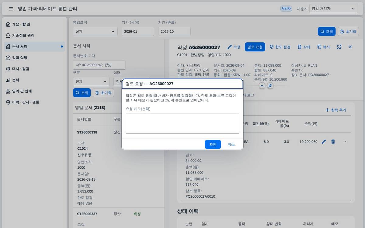Pin the document header
This screenshot has width=365, height=228.
tap(270, 86)
